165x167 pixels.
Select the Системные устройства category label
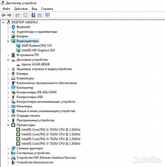click(33, 153)
